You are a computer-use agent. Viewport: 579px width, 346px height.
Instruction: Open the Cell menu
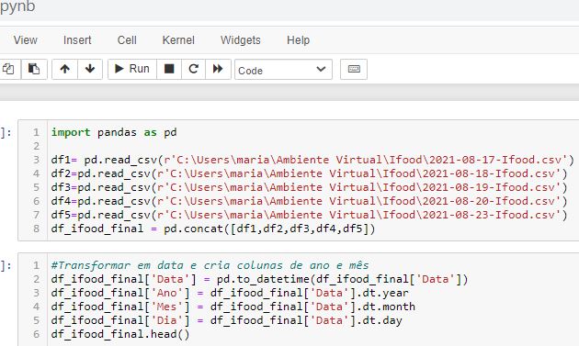127,39
